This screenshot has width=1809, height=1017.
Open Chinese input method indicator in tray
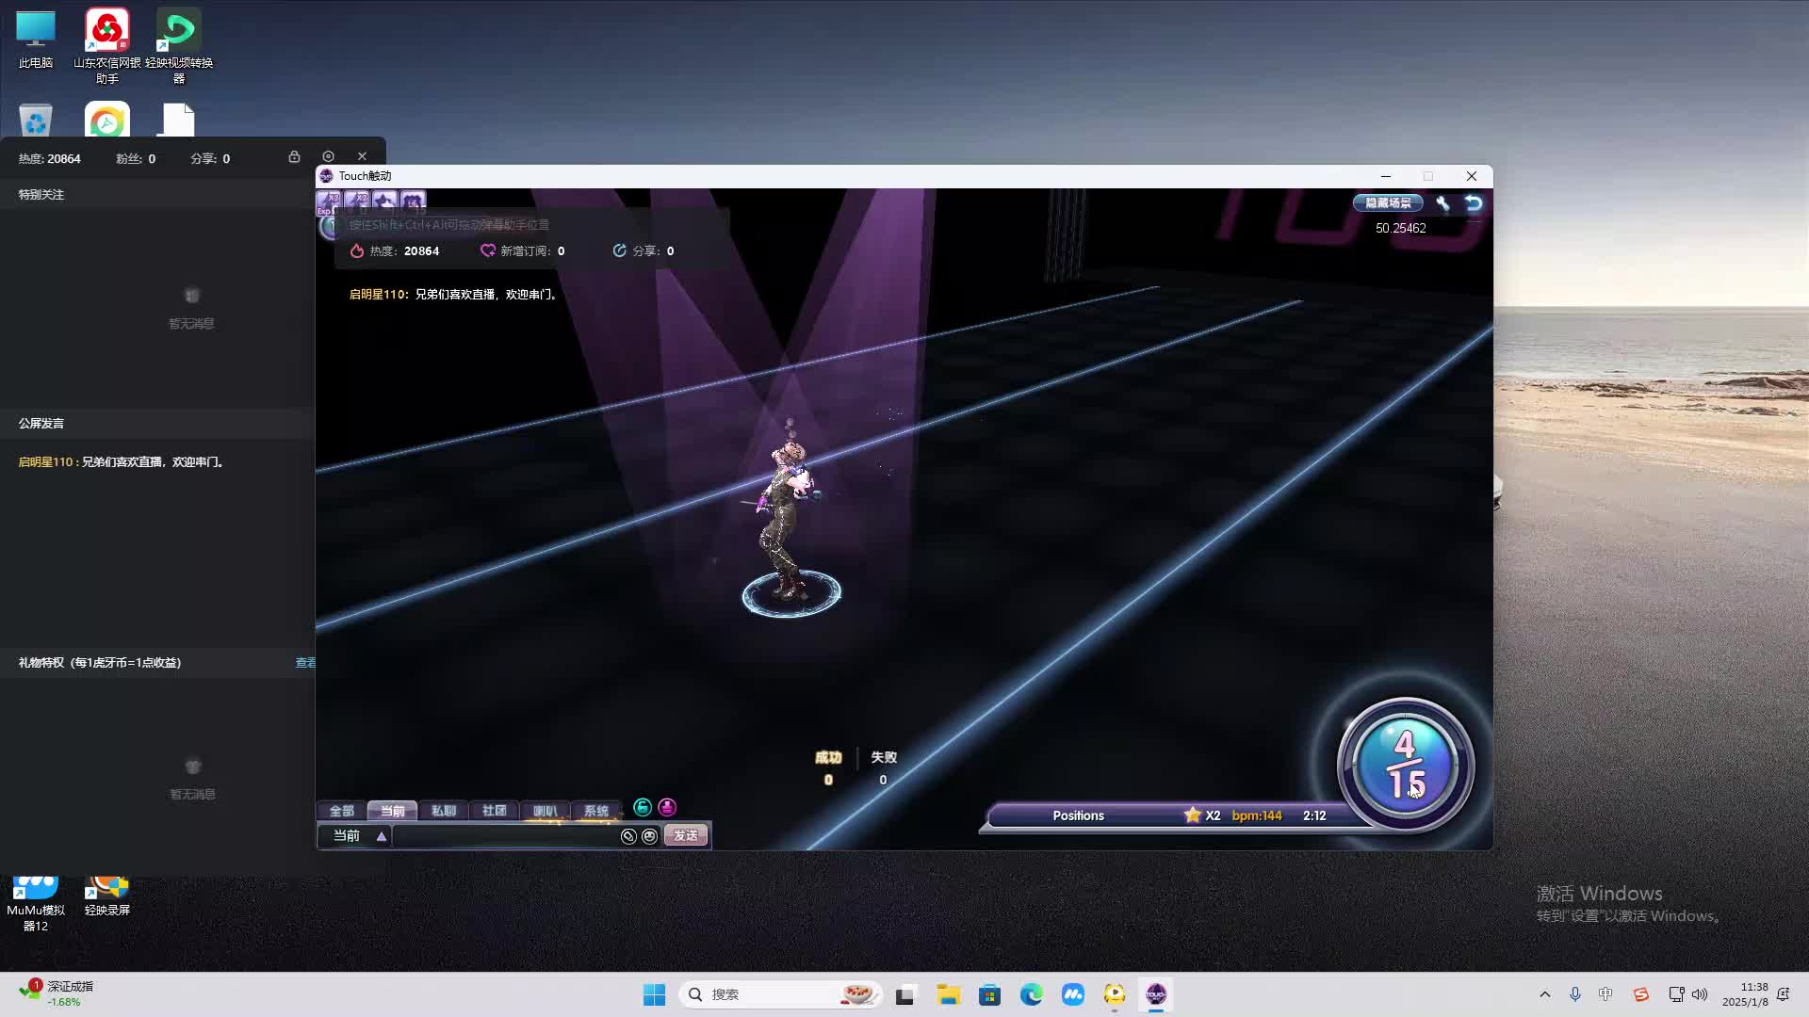tap(1605, 994)
